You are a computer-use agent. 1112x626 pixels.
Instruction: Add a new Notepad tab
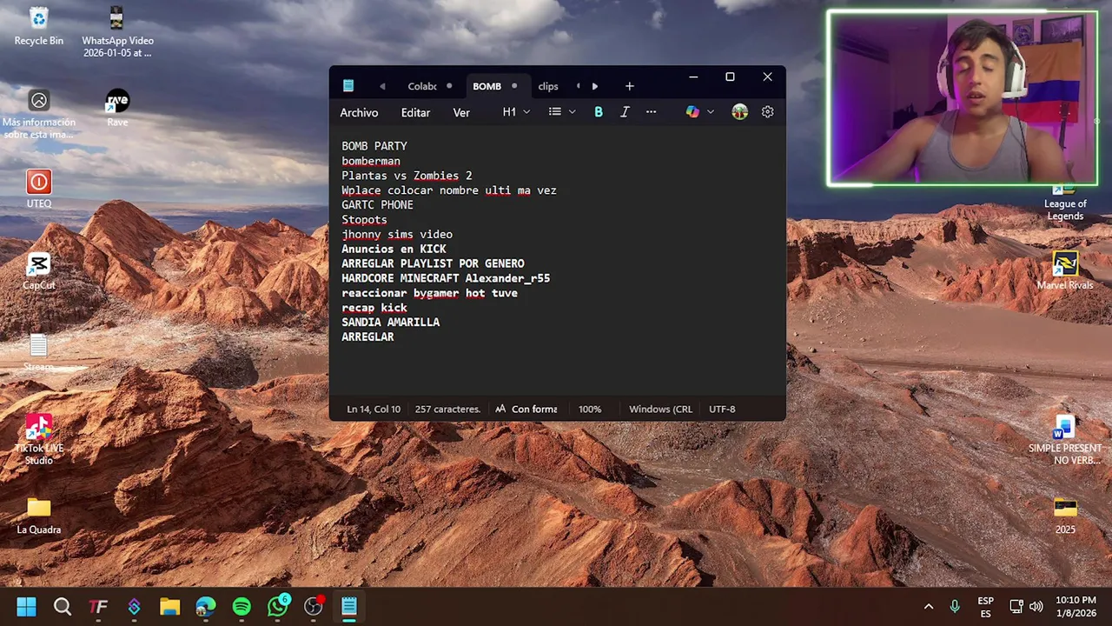(x=630, y=86)
